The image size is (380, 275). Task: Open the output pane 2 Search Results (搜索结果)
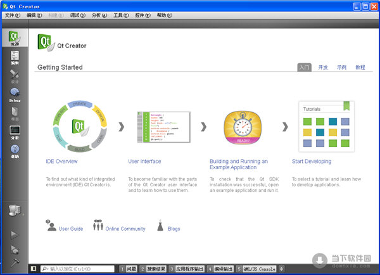(153, 269)
